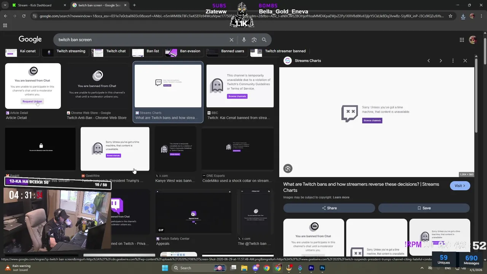
Task: Visit the Streams Charts source page
Action: 460,186
